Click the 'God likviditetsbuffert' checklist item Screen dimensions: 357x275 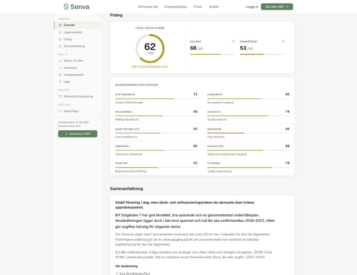[x=133, y=274]
